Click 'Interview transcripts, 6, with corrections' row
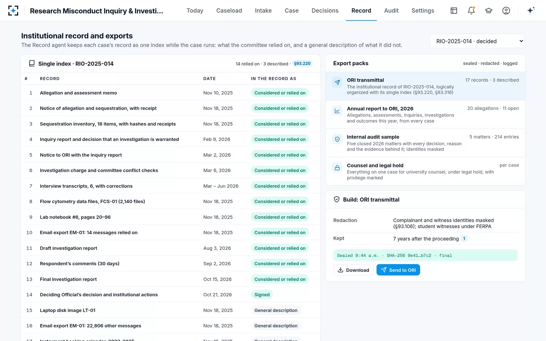Image resolution: width=546 pixels, height=341 pixels. tap(171, 186)
